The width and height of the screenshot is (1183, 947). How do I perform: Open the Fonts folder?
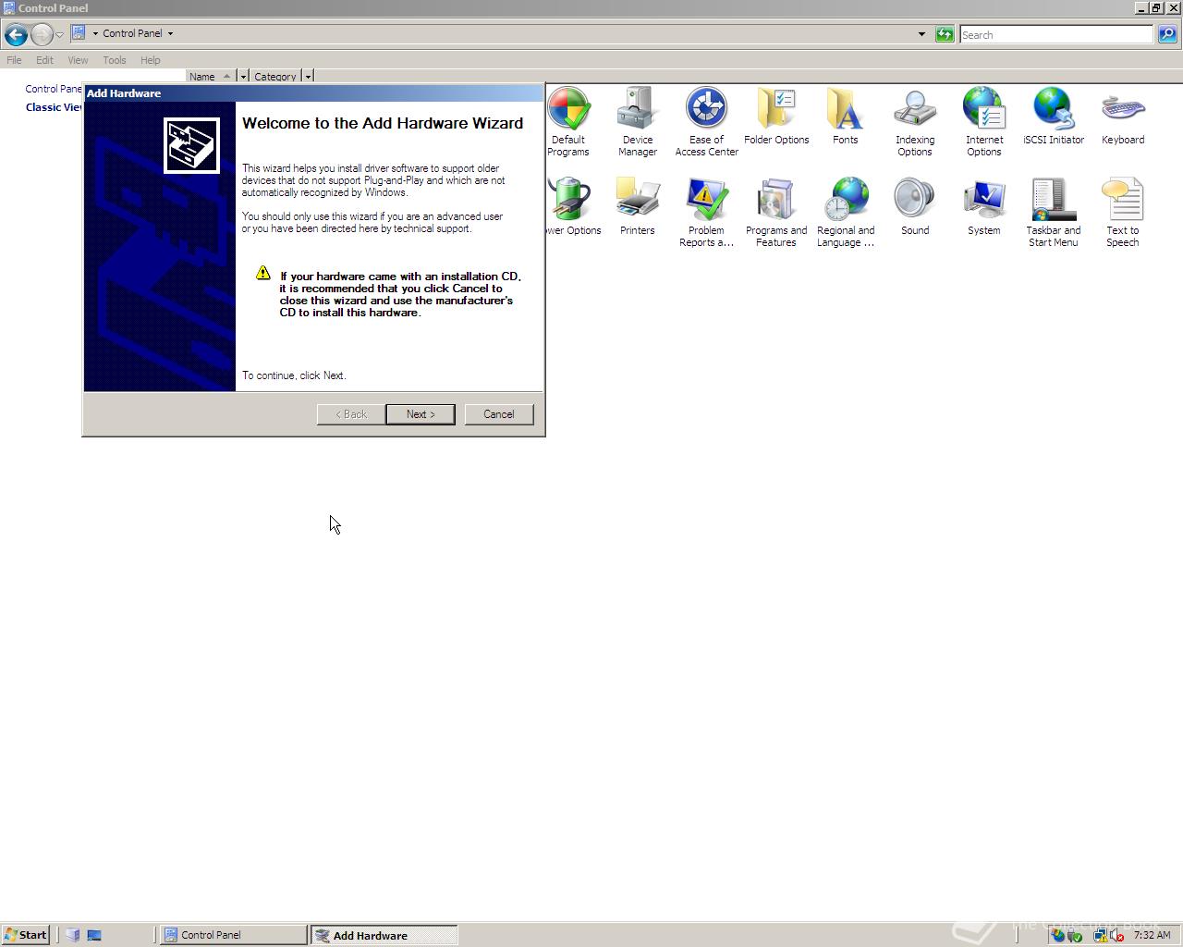846,117
